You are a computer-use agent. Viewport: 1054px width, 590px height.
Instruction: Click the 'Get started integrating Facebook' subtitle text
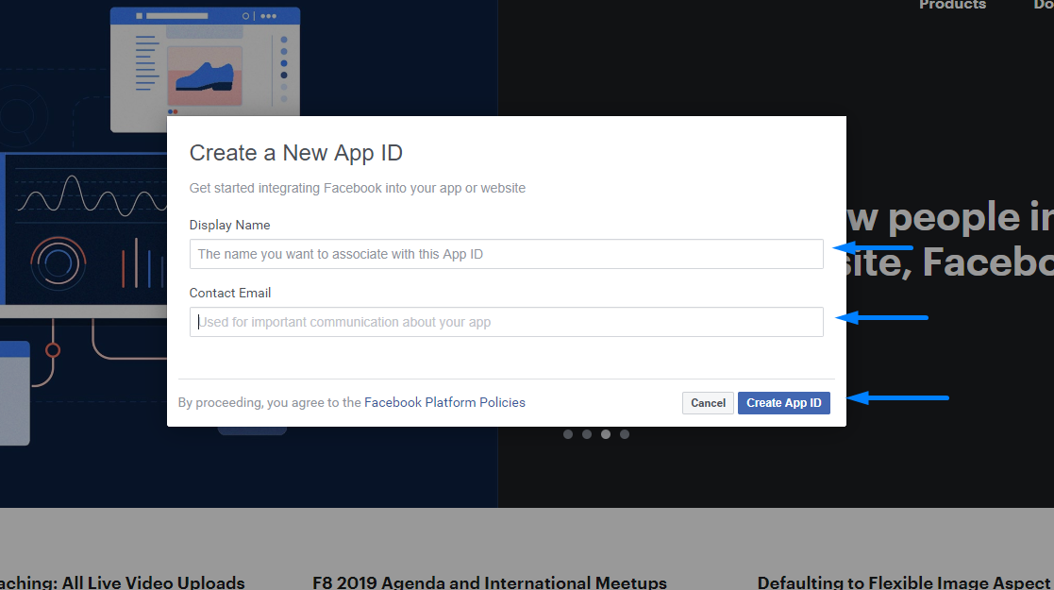pyautogui.click(x=357, y=188)
